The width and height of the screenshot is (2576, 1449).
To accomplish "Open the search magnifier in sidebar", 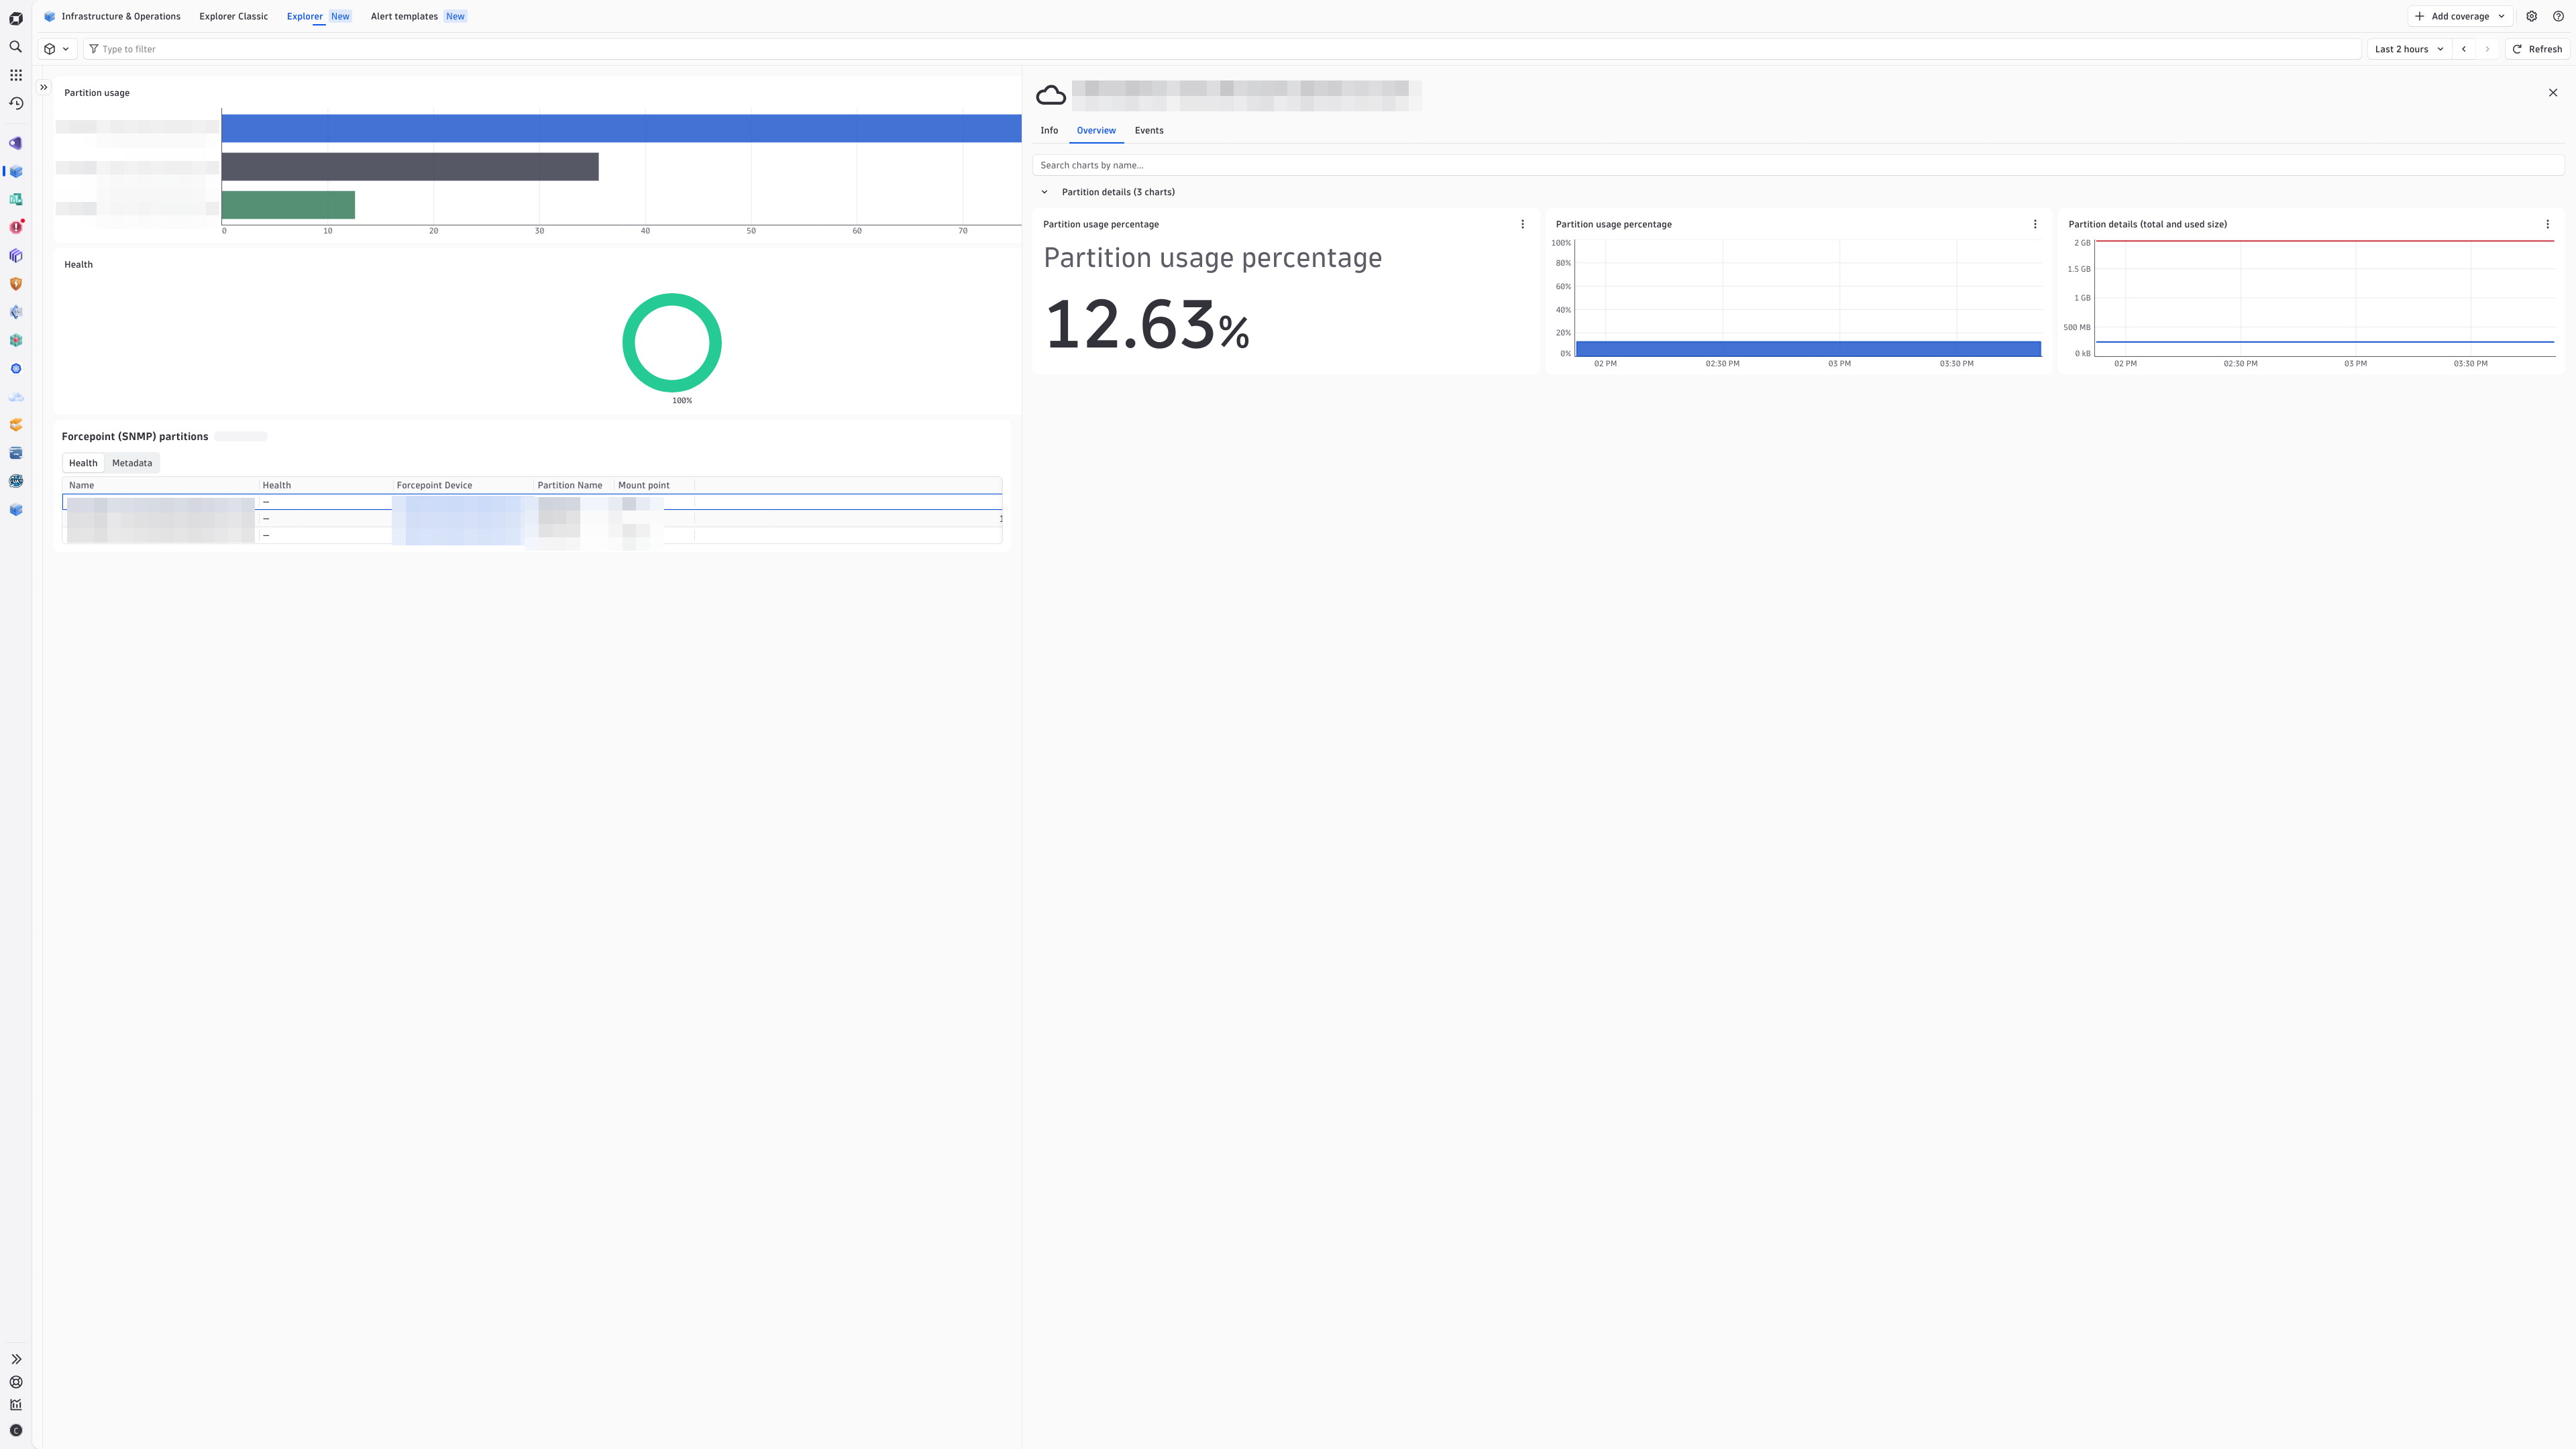I will 16,47.
